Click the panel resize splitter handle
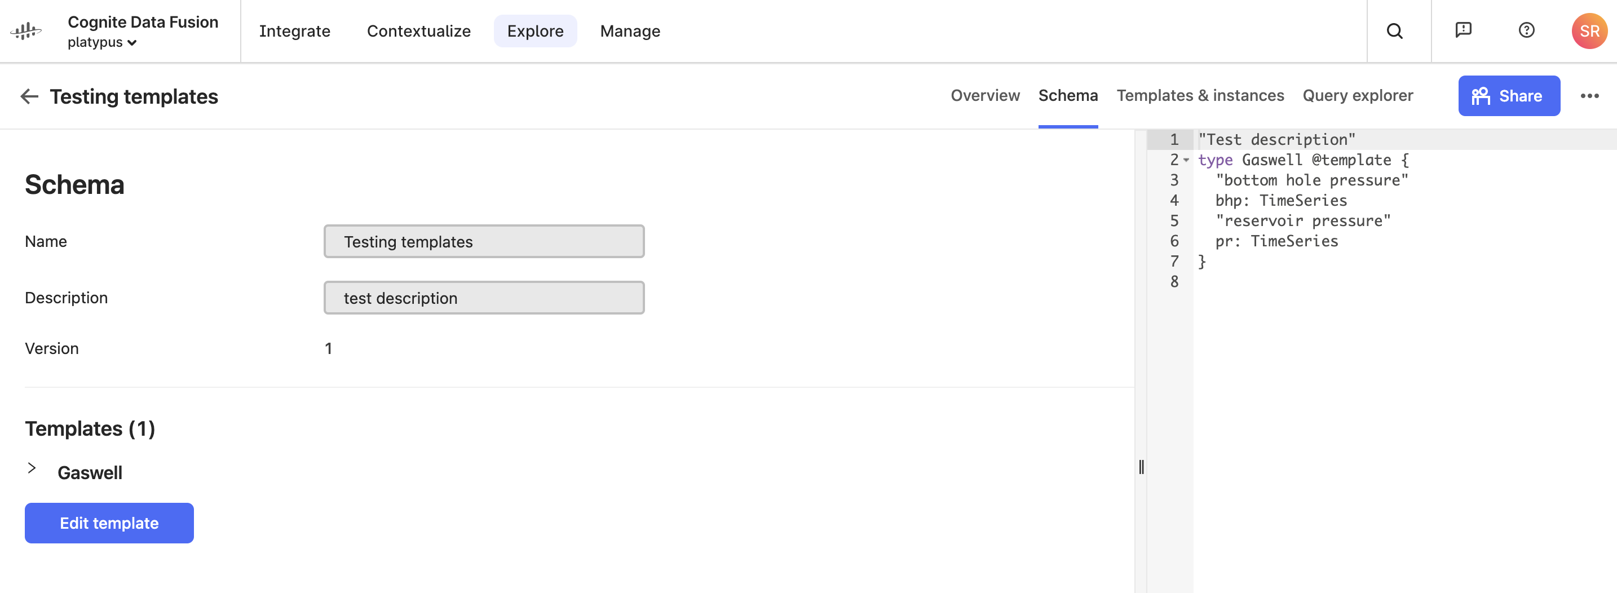The image size is (1617, 593). 1141,467
